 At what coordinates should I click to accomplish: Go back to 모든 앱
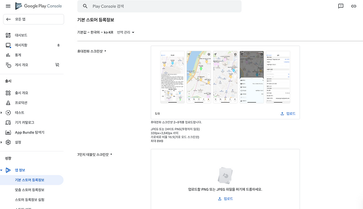tap(33, 19)
